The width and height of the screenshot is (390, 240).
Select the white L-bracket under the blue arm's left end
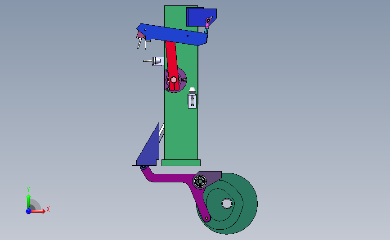pos(147,45)
